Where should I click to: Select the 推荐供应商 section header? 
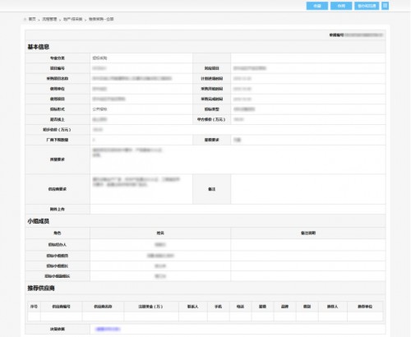pyautogui.click(x=41, y=288)
